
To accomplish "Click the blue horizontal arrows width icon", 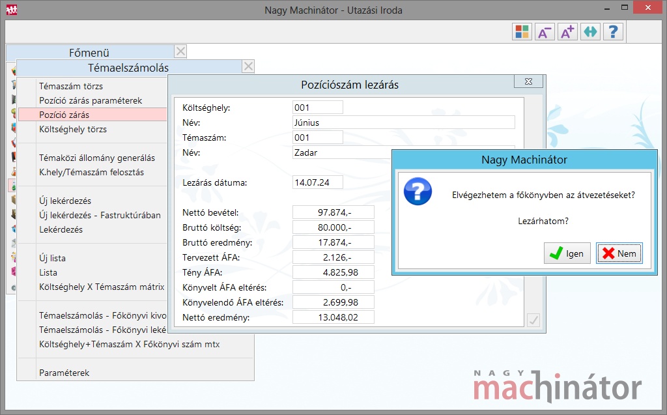I will [x=590, y=32].
